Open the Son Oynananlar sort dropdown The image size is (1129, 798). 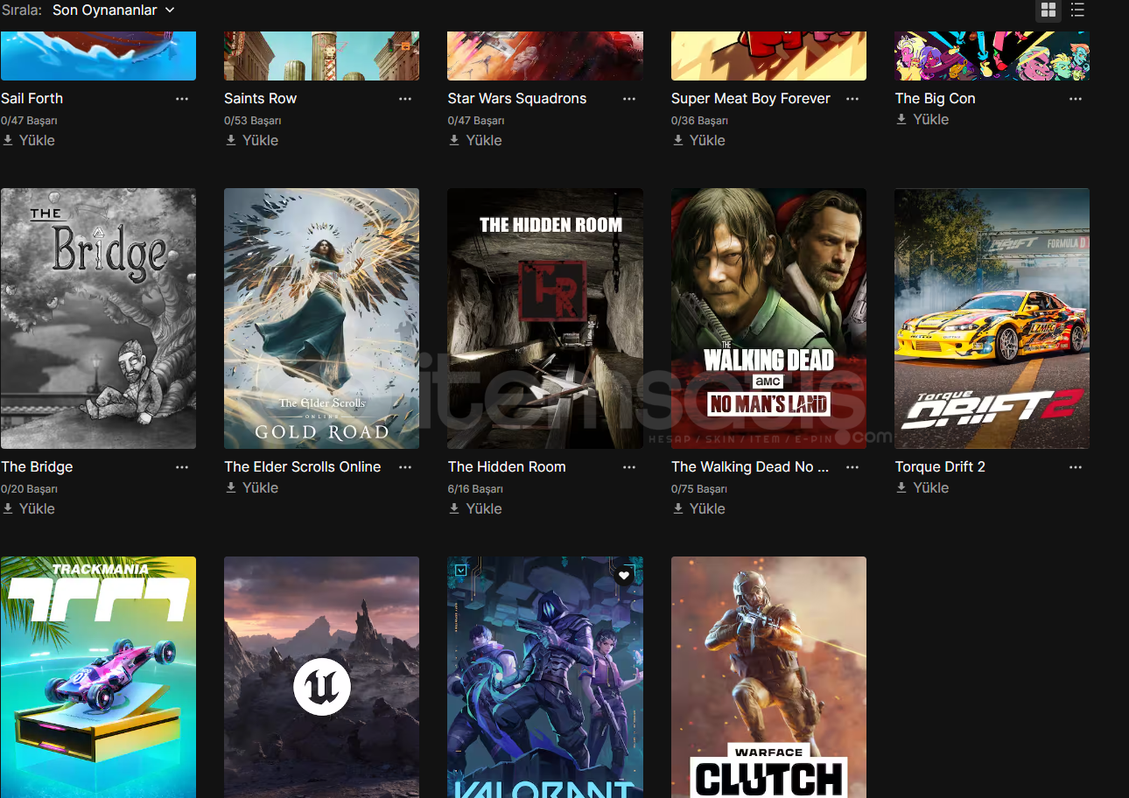pos(114,10)
